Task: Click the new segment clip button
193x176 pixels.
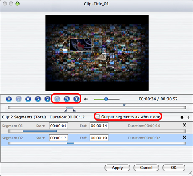Action: (x=76, y=99)
